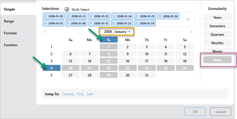Screen dimensions: 237x119
Task: Remove the 2008-01-29 selection chip
Action: point(137,23)
